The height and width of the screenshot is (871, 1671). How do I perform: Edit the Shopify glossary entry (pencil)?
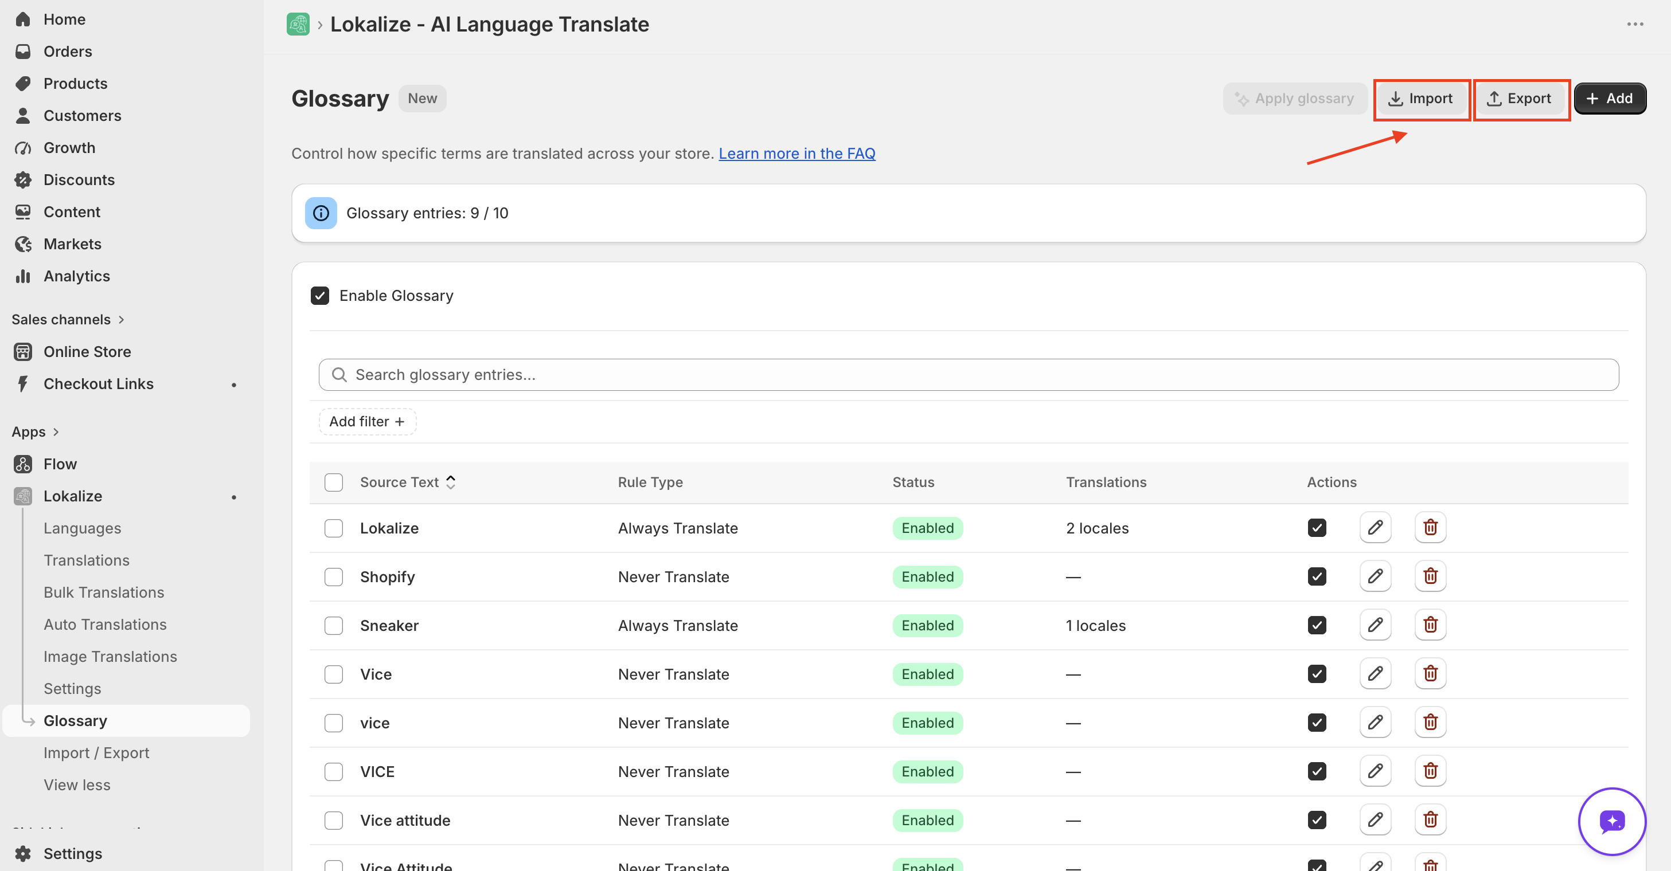pyautogui.click(x=1375, y=576)
